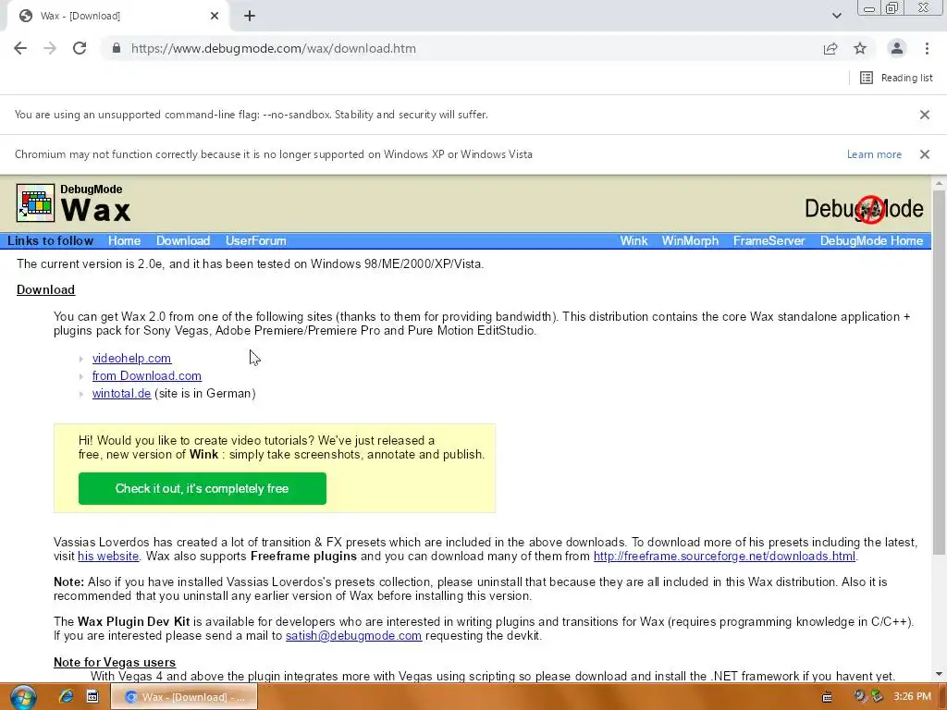
Task: Download Wax from Download.com link
Action: click(147, 375)
